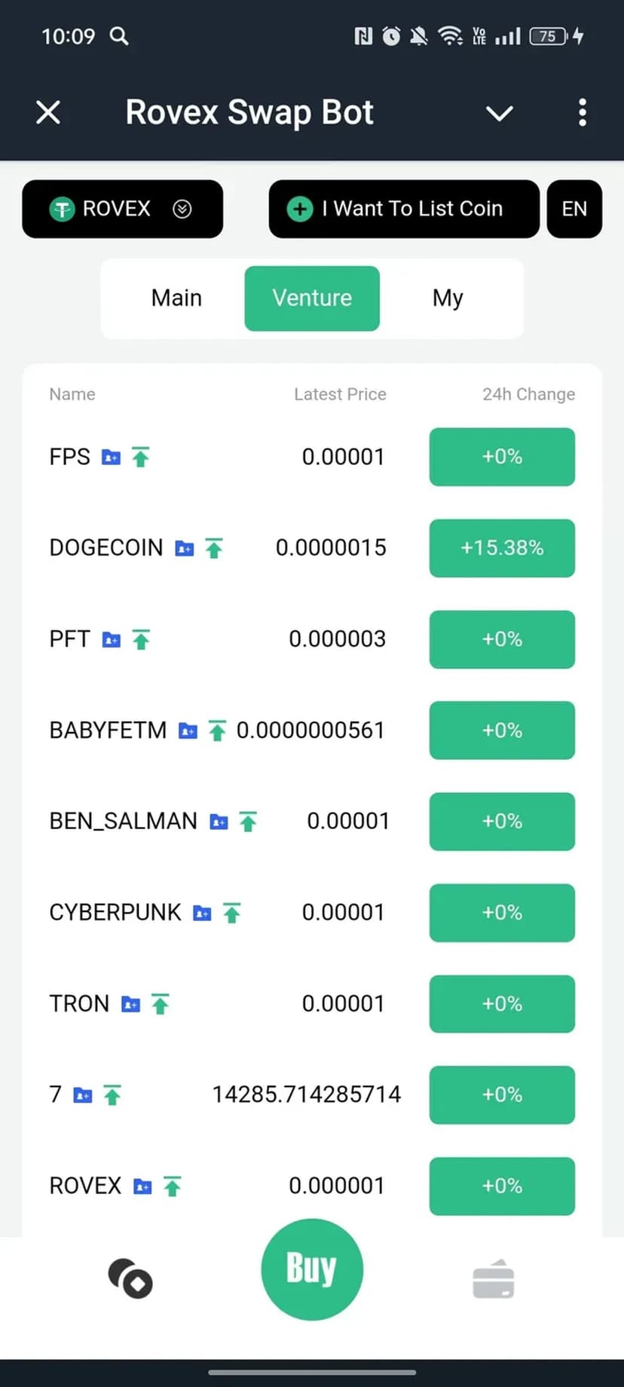The width and height of the screenshot is (624, 1387).
Task: Tap the blue folder icon beside BEN_SALMAN
Action: pyautogui.click(x=219, y=822)
